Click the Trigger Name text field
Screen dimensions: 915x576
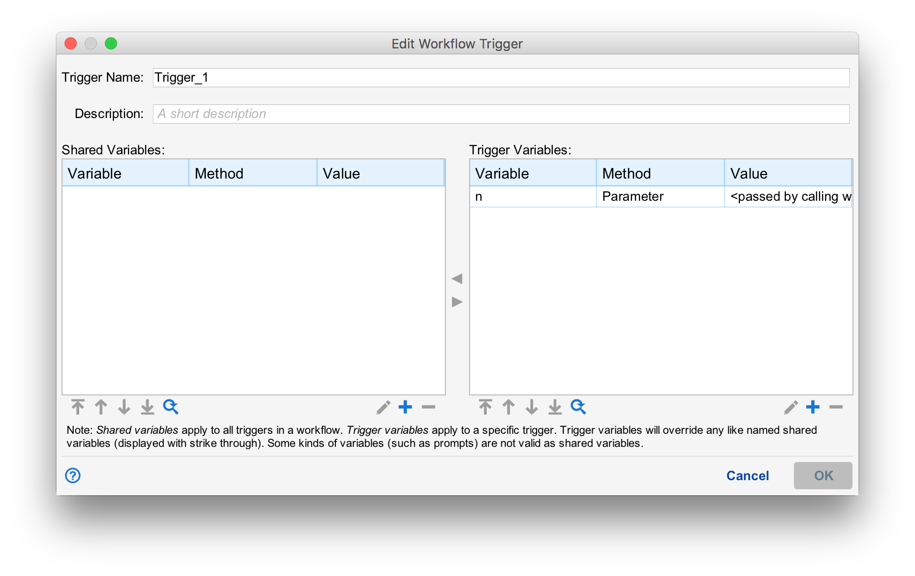[x=501, y=78]
